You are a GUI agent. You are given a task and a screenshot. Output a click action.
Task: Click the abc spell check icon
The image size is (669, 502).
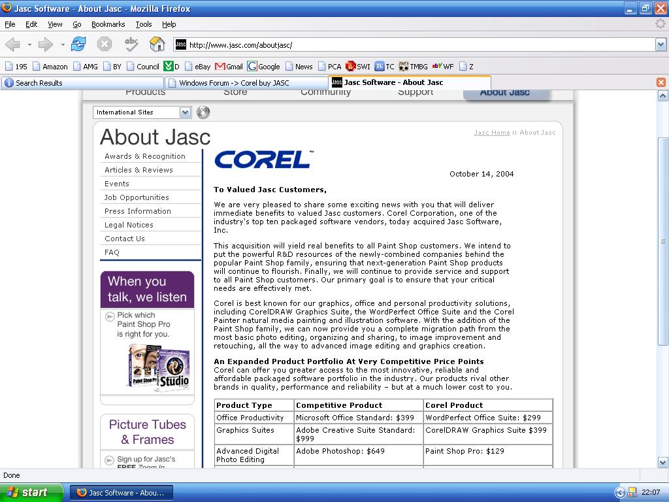(131, 44)
